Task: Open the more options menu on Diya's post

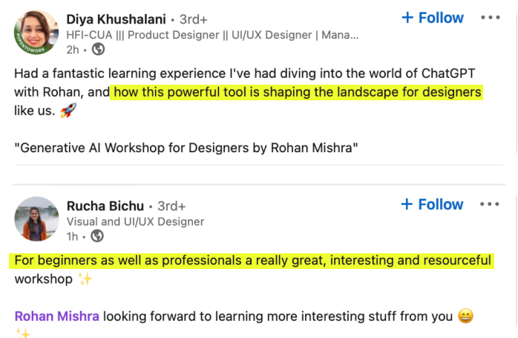Action: pos(490,18)
